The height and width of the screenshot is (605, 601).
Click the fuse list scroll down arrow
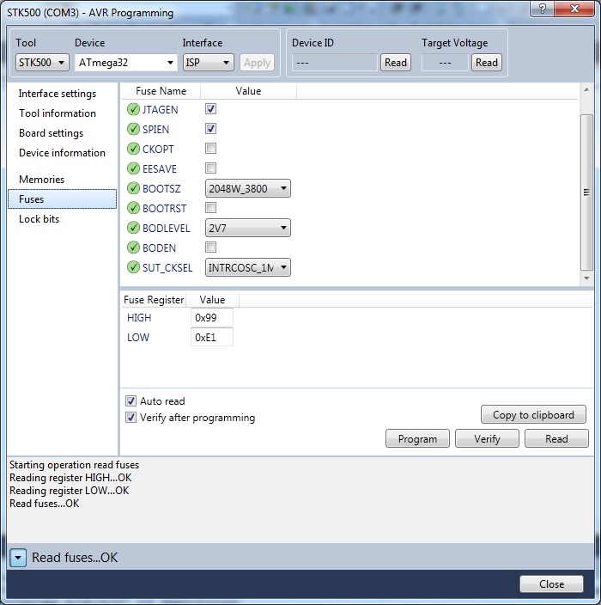(586, 278)
